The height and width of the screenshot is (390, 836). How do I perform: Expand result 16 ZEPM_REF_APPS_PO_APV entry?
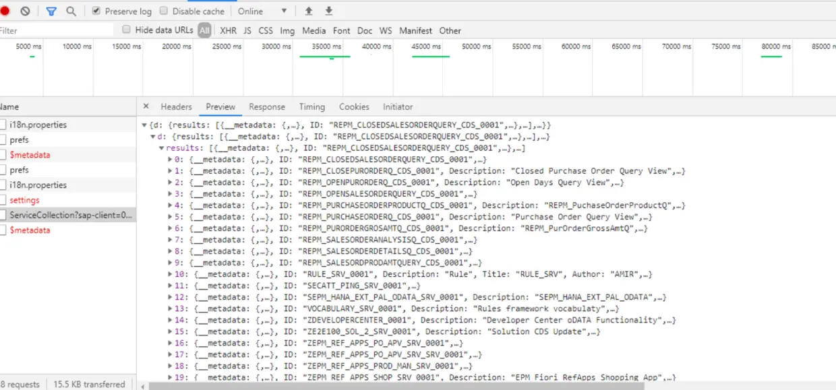(x=170, y=343)
